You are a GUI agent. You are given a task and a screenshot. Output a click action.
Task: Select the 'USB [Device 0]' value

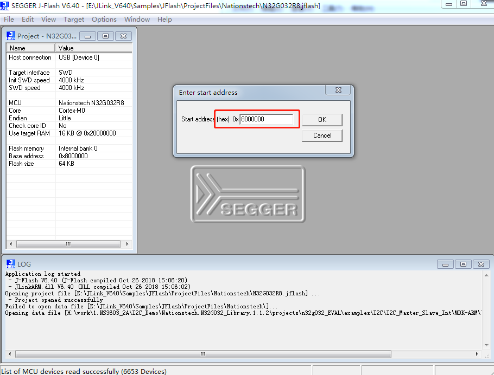tap(79, 57)
